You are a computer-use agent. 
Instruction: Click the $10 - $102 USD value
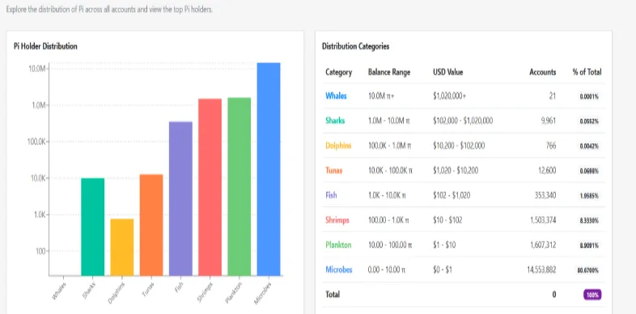(x=447, y=220)
